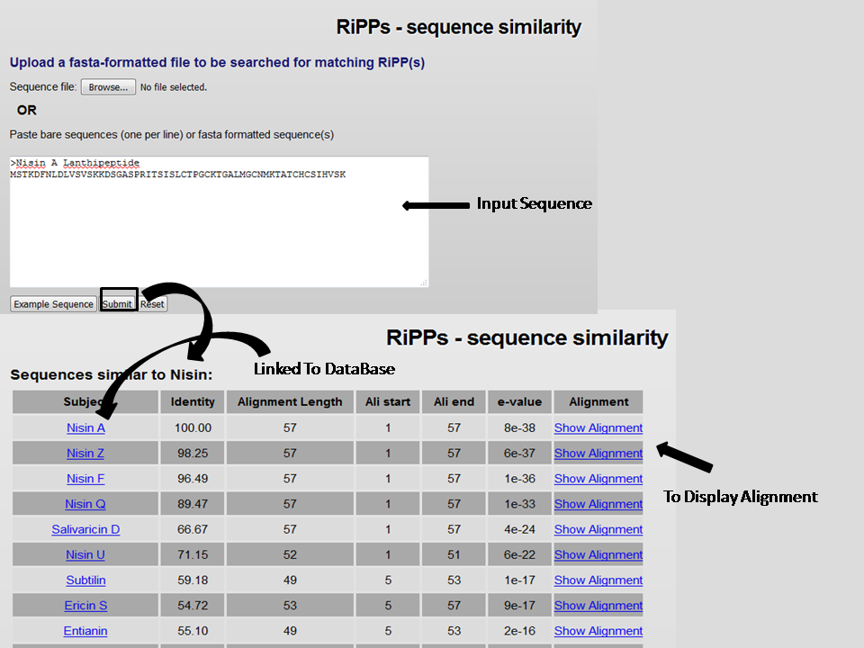Show Alignment for Salivaricin D
Screen dimensions: 864x648
pos(598,529)
